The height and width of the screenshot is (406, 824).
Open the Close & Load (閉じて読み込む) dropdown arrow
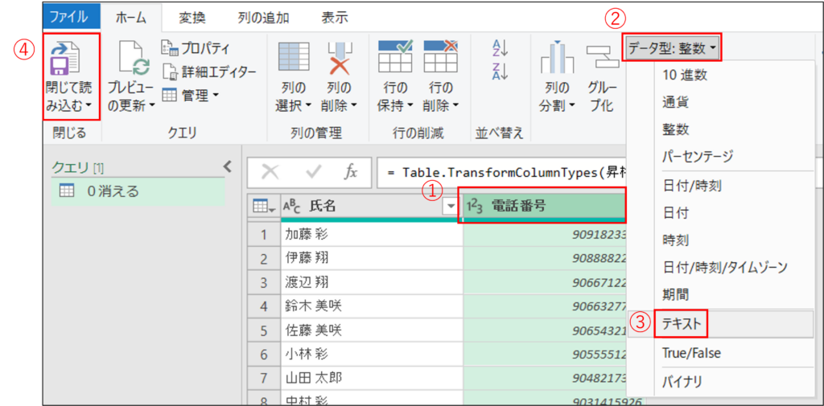[x=87, y=105]
